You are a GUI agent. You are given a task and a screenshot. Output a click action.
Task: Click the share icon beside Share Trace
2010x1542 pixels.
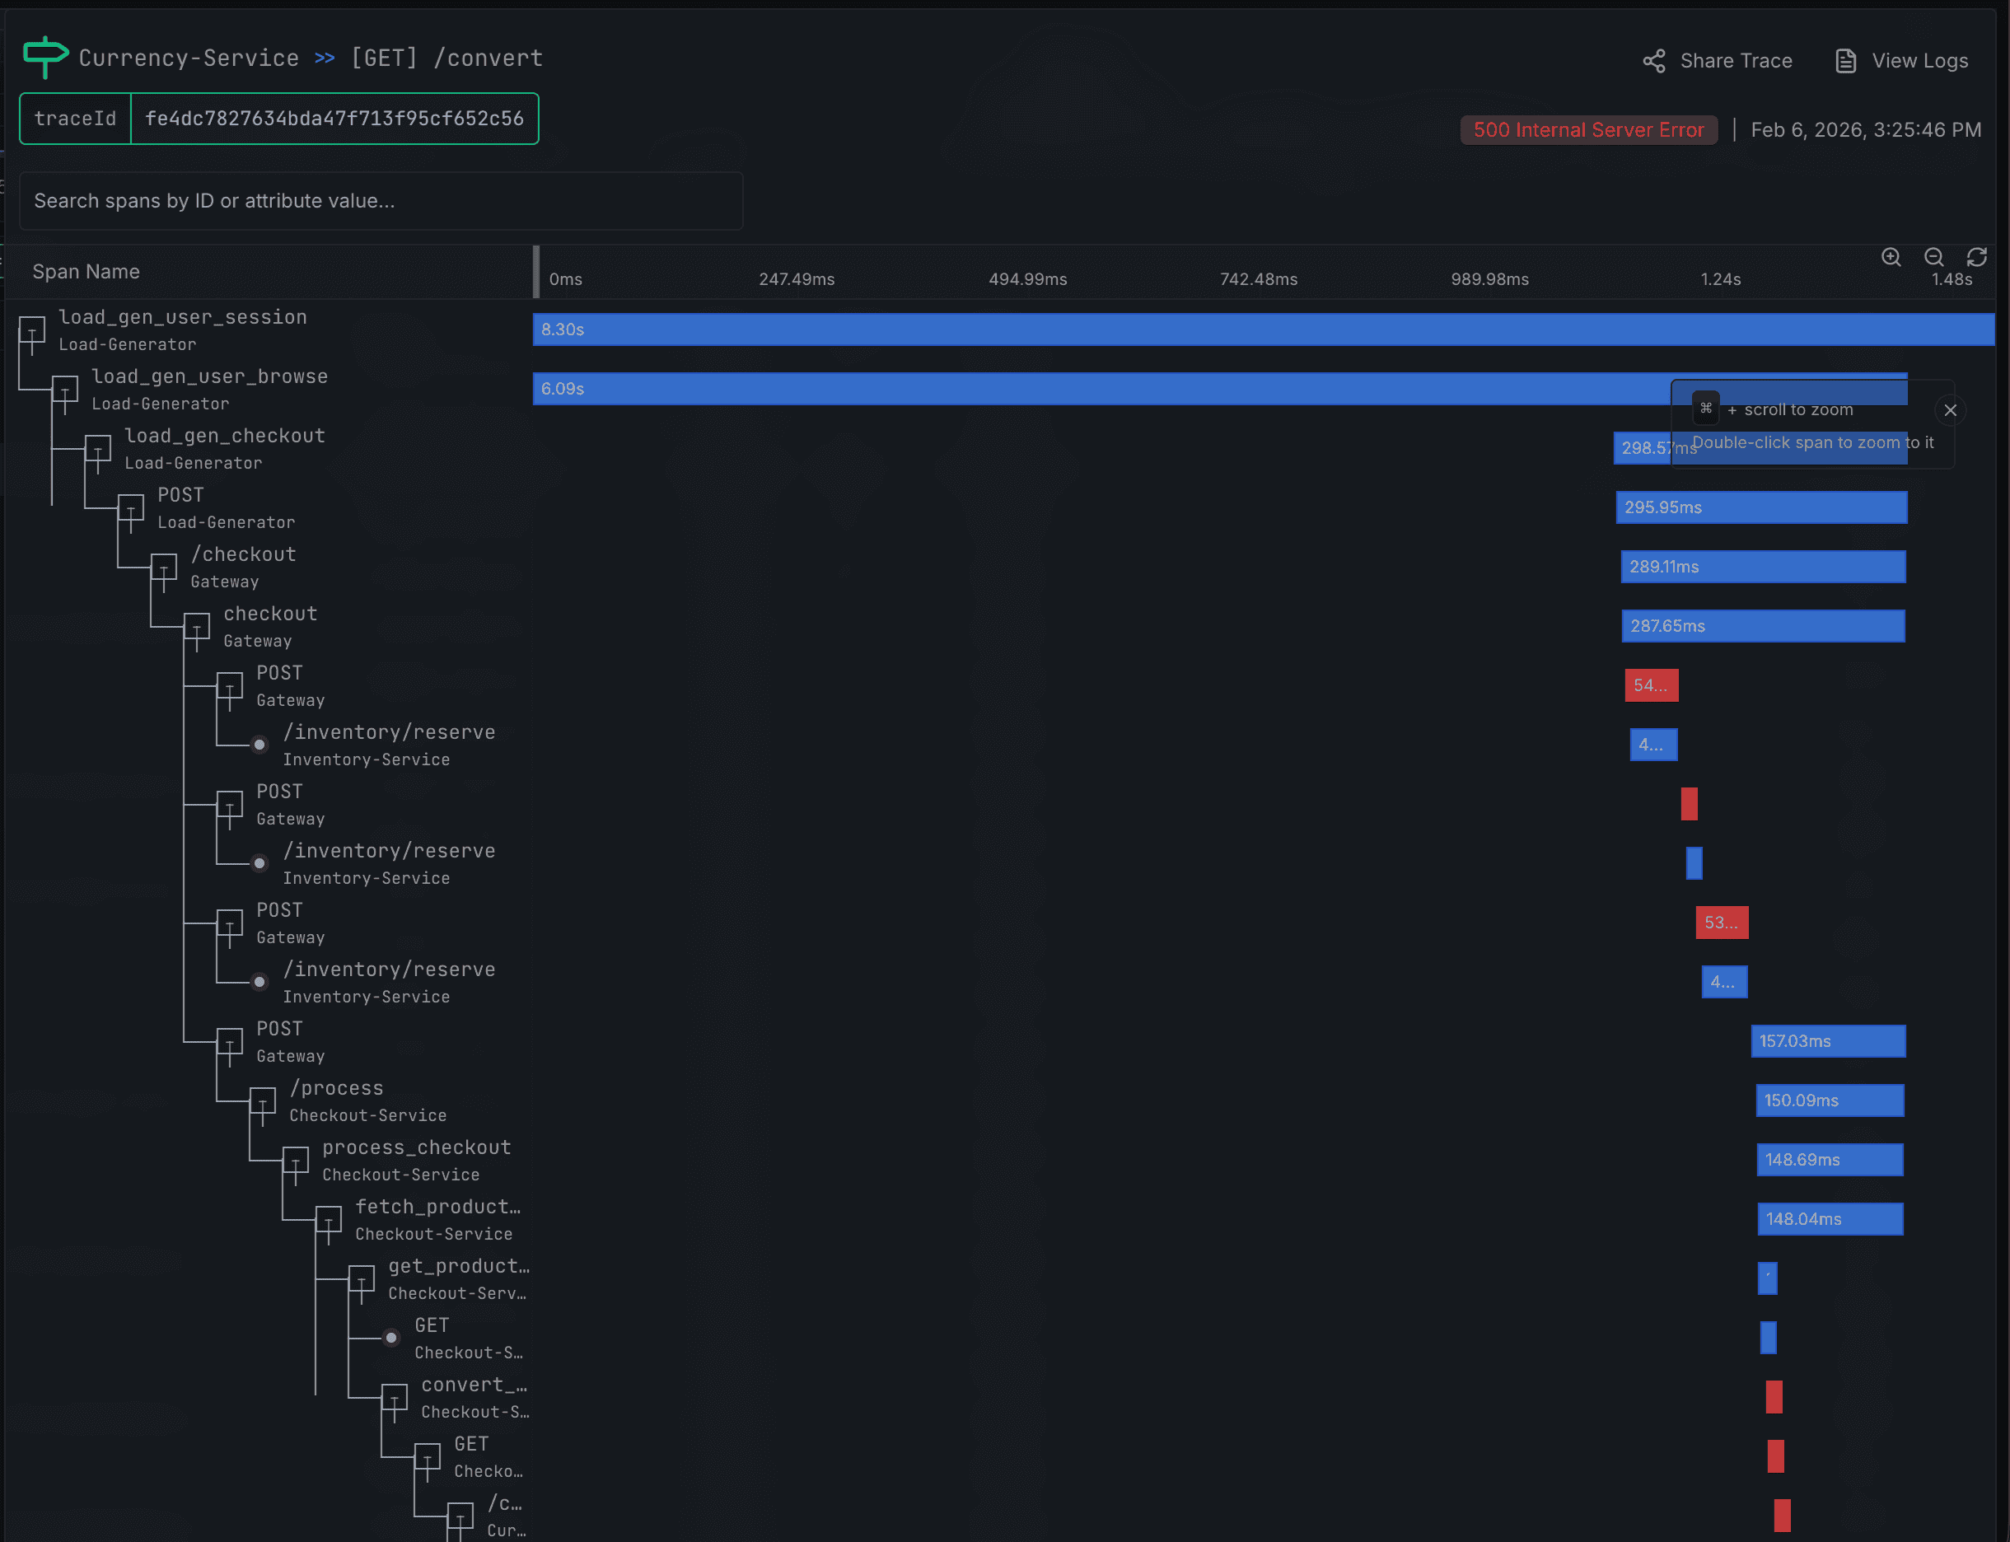1654,61
